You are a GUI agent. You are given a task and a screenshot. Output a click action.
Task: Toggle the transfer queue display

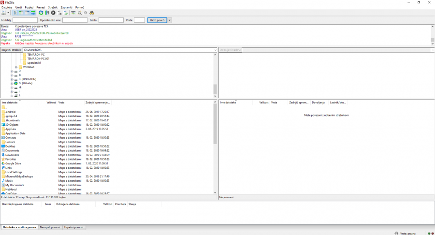(33, 13)
